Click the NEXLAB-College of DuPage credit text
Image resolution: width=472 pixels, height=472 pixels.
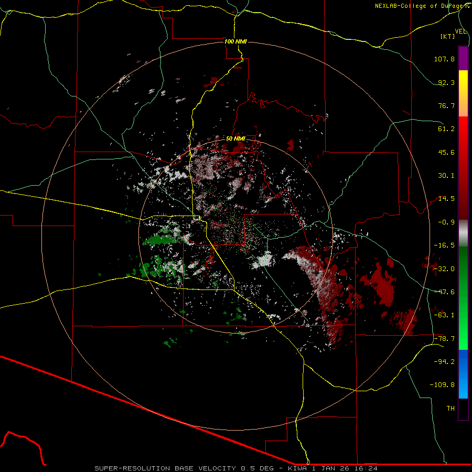422,6
